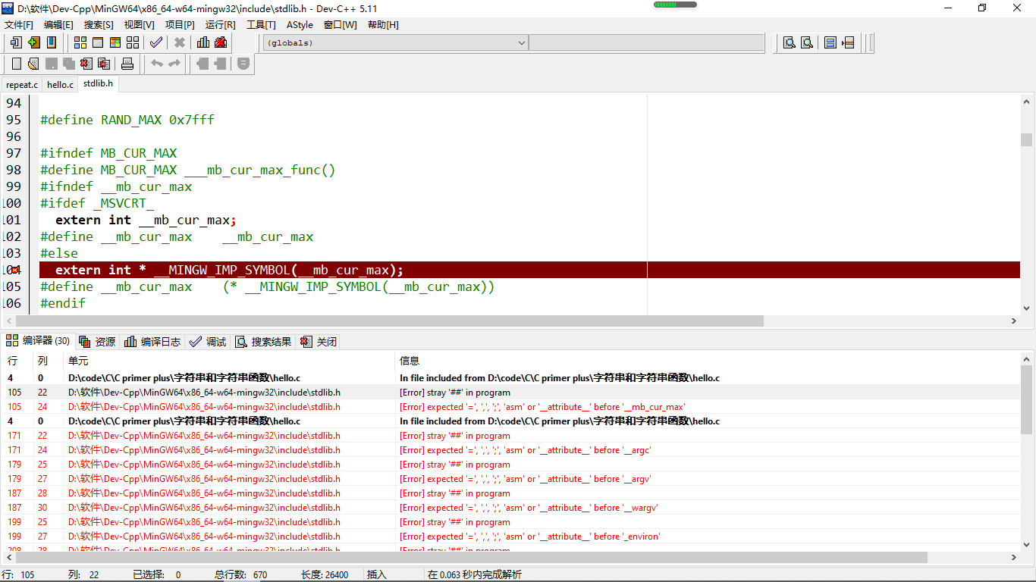Viewport: 1036px width, 582px height.
Task: Click the Insert snippet toolbar icon
Action: click(x=16, y=42)
